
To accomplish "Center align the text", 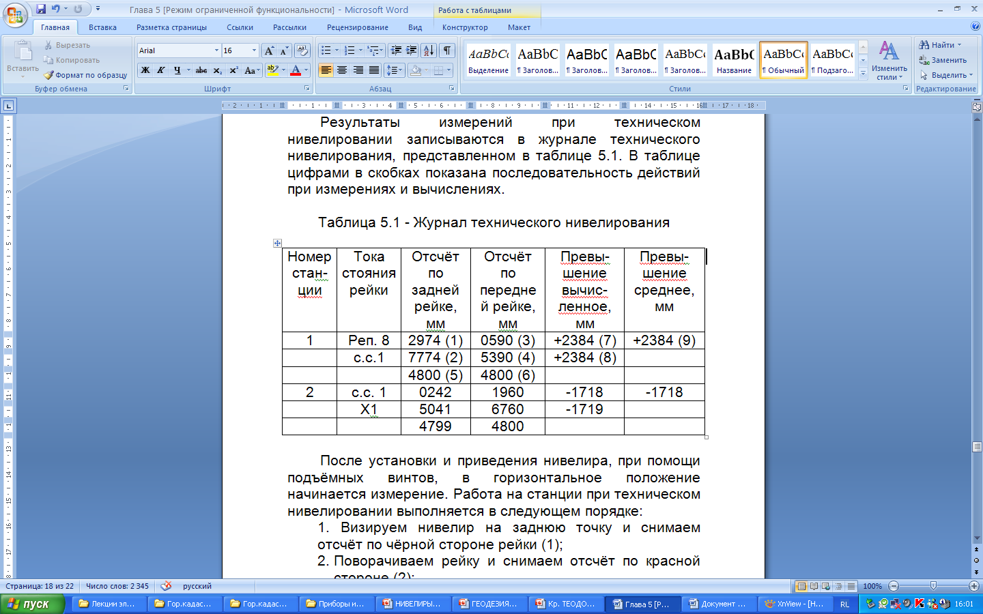I will tap(342, 70).
